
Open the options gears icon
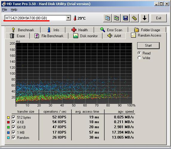pos(134,18)
